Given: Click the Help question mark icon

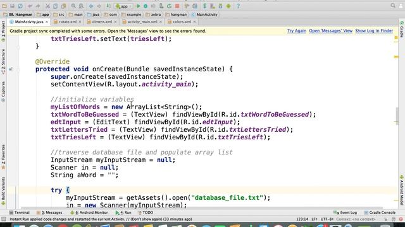Looking at the screenshot, I should (238, 6).
